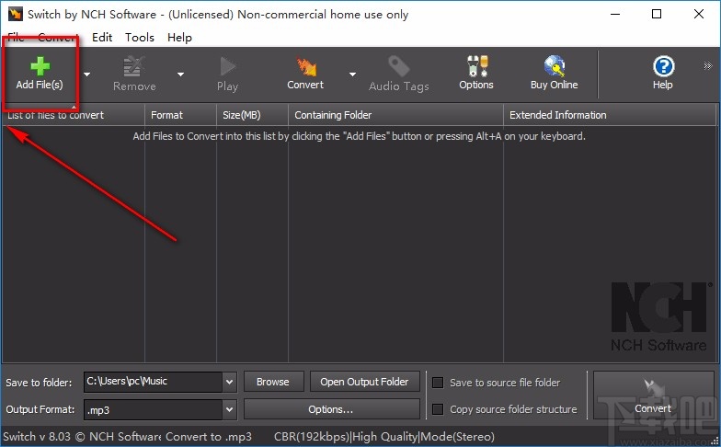Expand the Save to folder dropdown arrow
This screenshot has height=447, width=721.
[230, 382]
